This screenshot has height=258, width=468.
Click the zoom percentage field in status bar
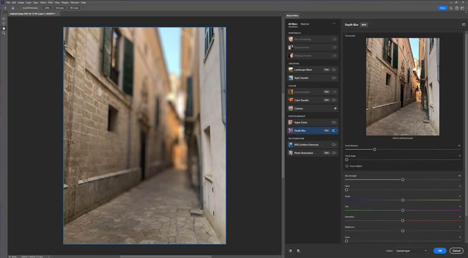[13, 256]
